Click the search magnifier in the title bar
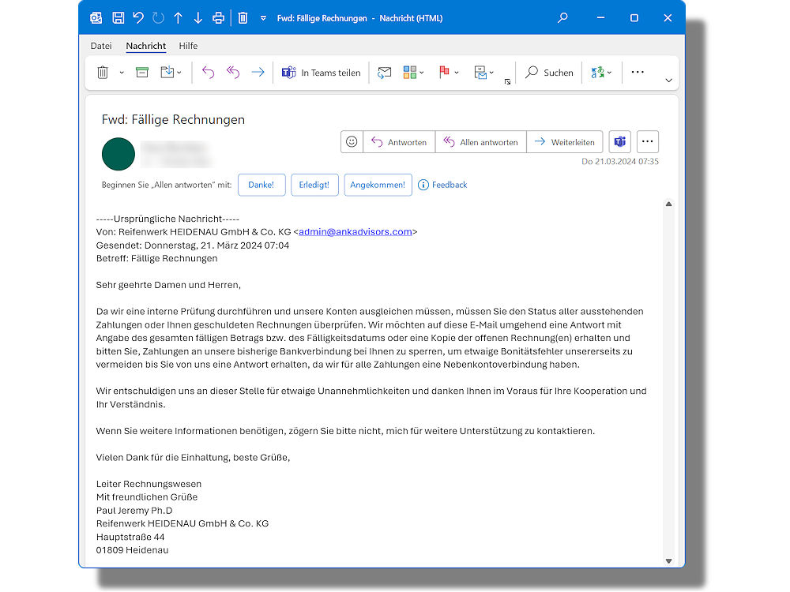 click(x=562, y=18)
